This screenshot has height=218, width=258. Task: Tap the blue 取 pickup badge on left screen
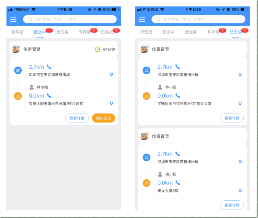click(x=18, y=71)
